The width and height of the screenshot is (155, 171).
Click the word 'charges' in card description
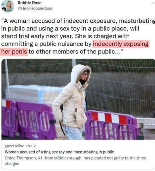tap(12, 164)
